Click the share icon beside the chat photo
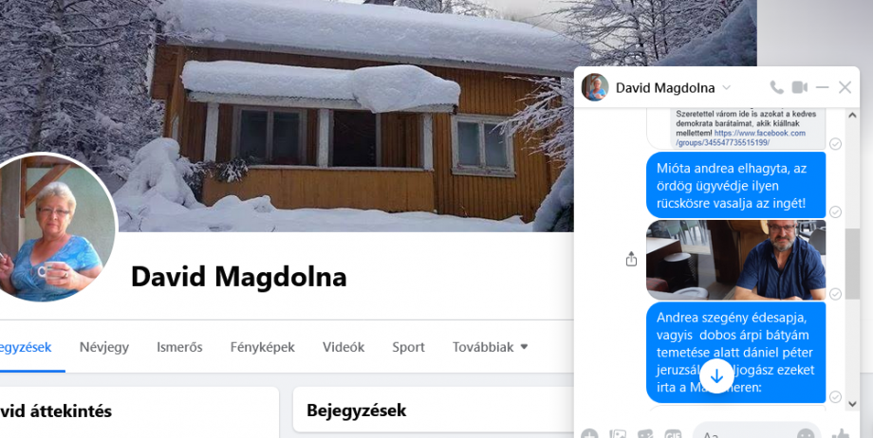Image resolution: width=873 pixels, height=438 pixels. tap(631, 259)
